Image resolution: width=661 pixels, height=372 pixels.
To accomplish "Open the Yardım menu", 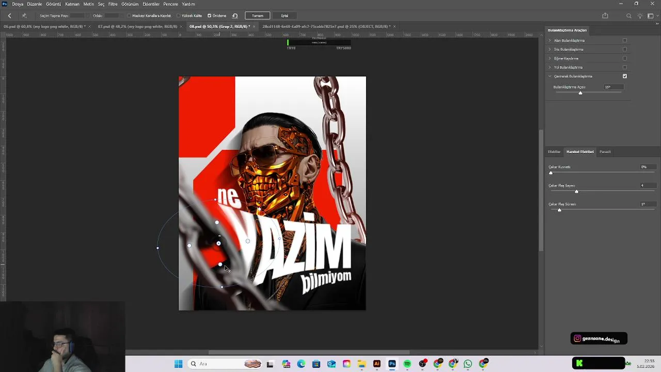I will 188,4.
